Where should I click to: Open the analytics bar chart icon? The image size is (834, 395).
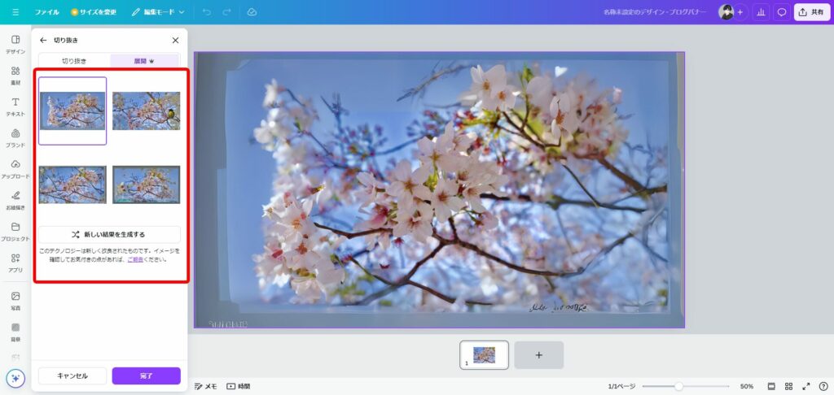pos(762,12)
